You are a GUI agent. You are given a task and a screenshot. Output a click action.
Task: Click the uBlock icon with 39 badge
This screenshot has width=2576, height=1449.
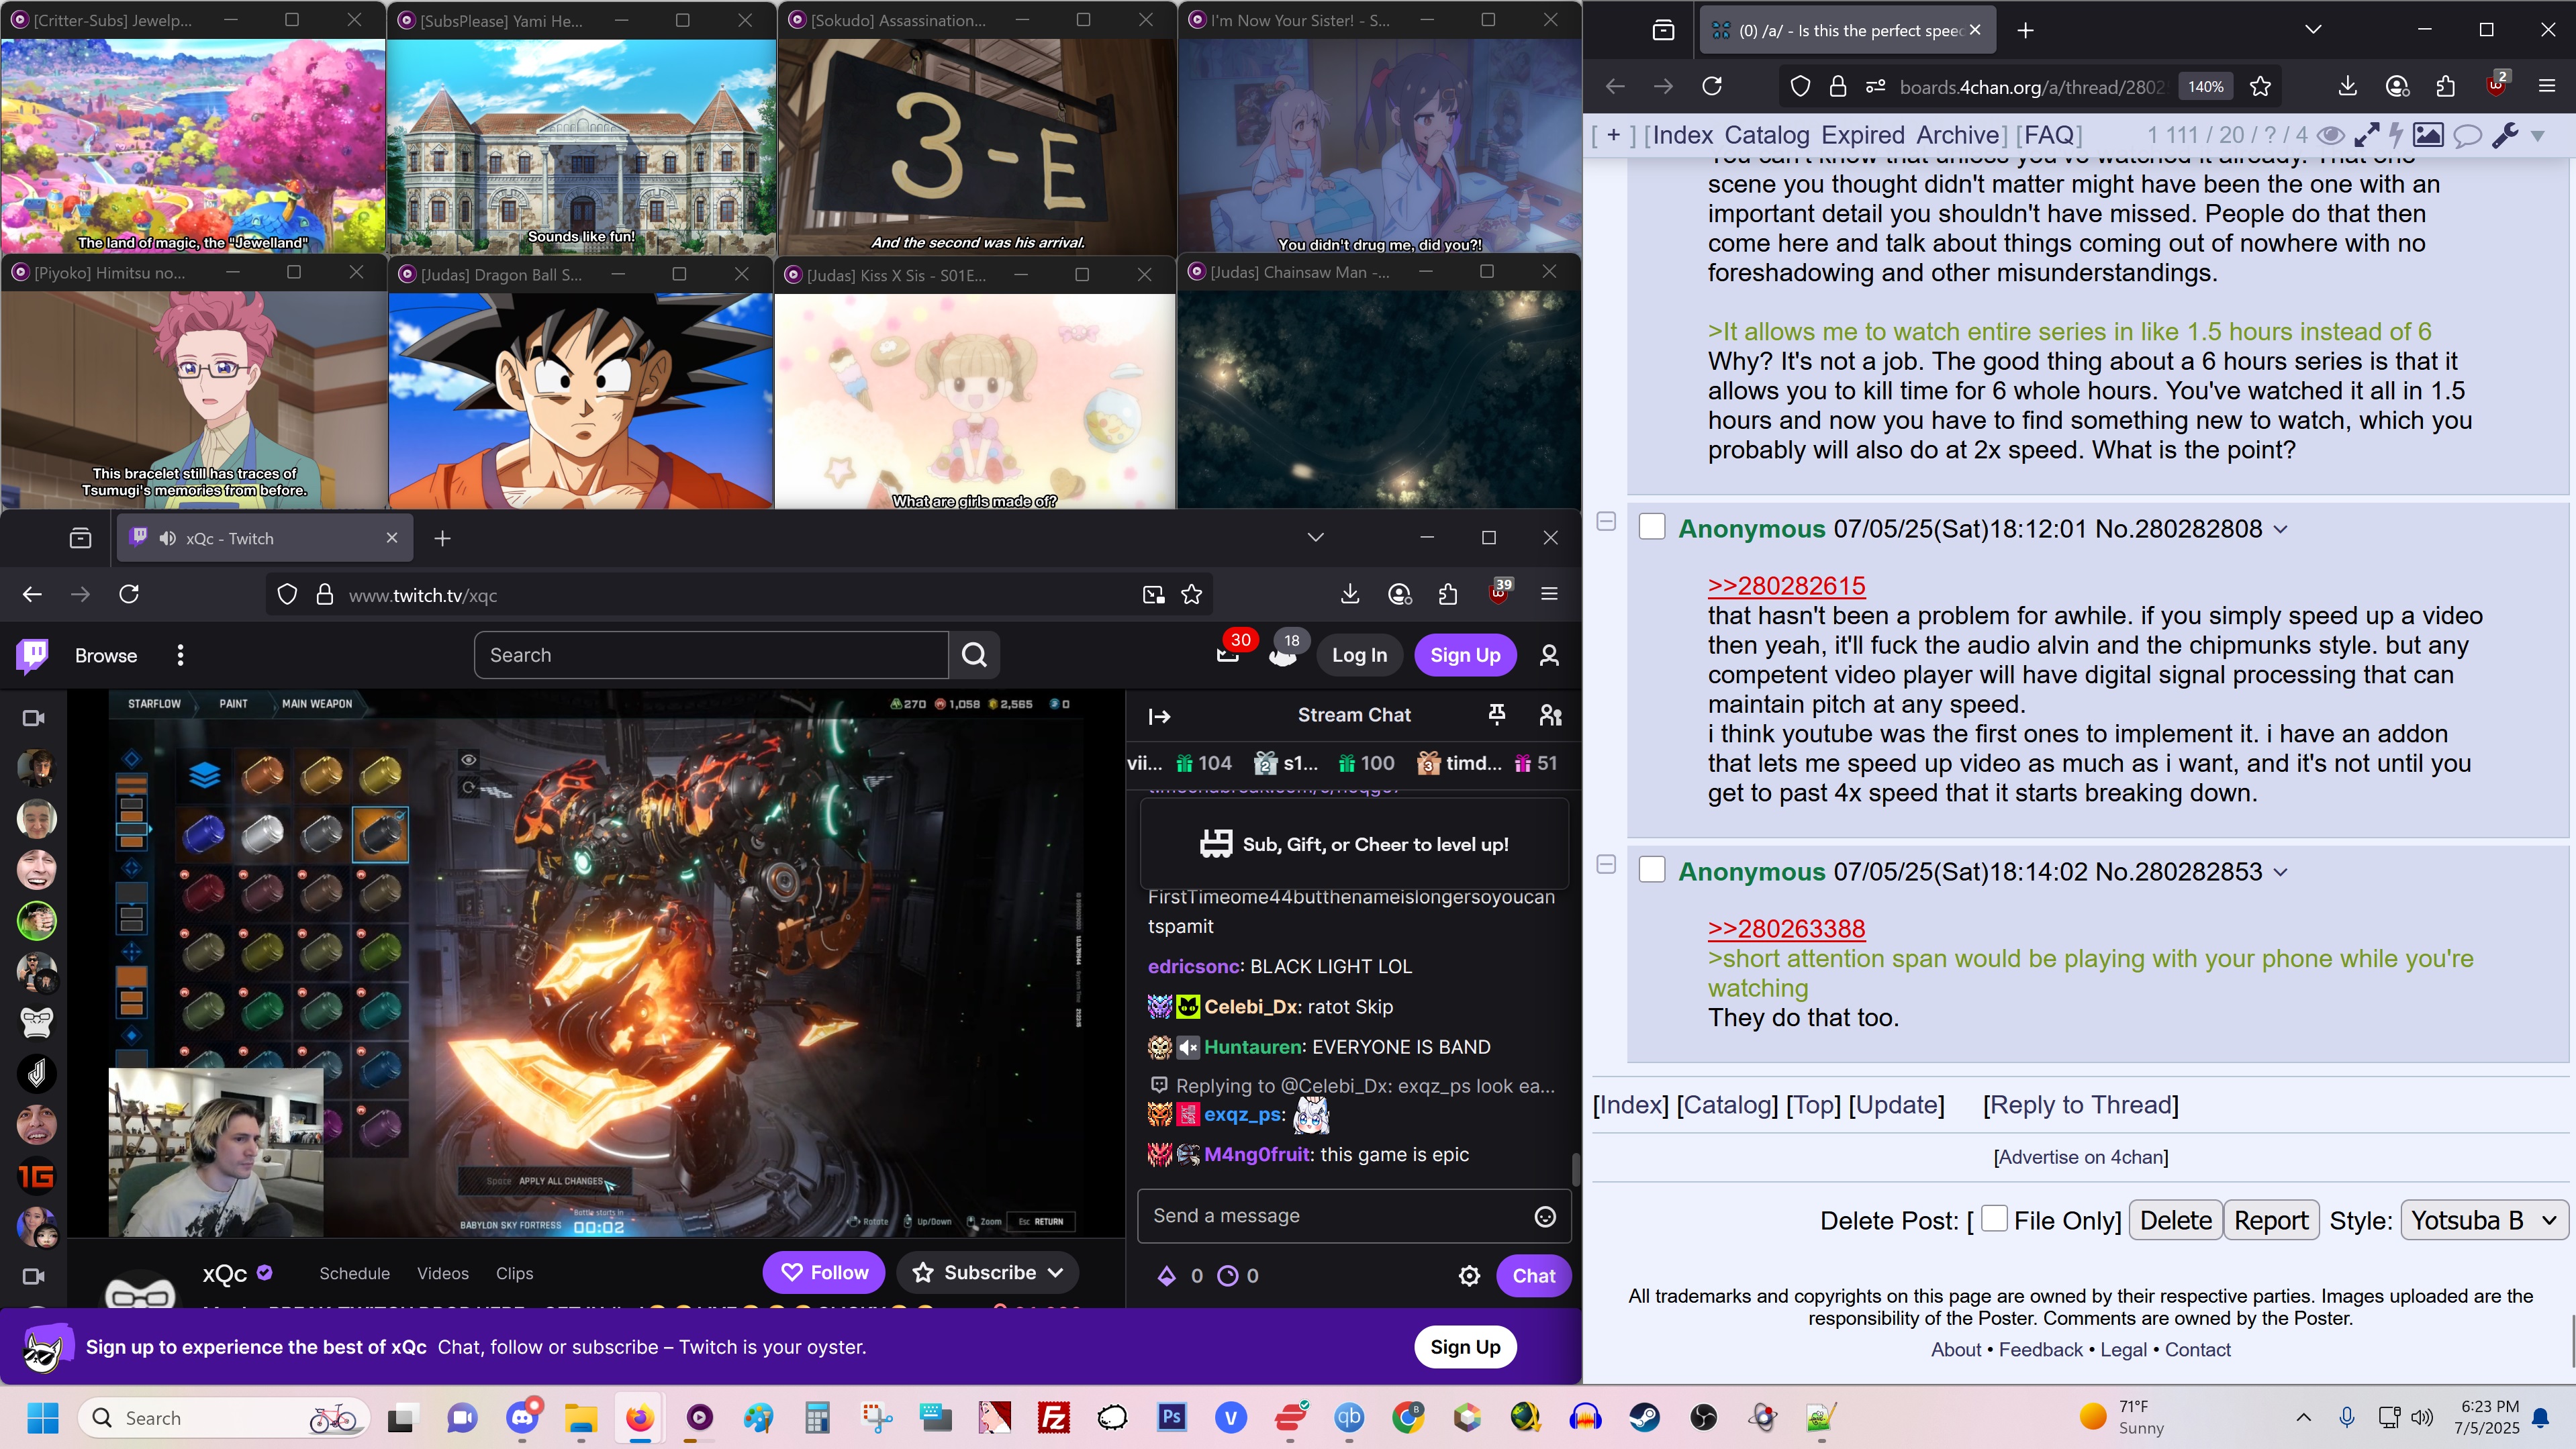pyautogui.click(x=1498, y=593)
